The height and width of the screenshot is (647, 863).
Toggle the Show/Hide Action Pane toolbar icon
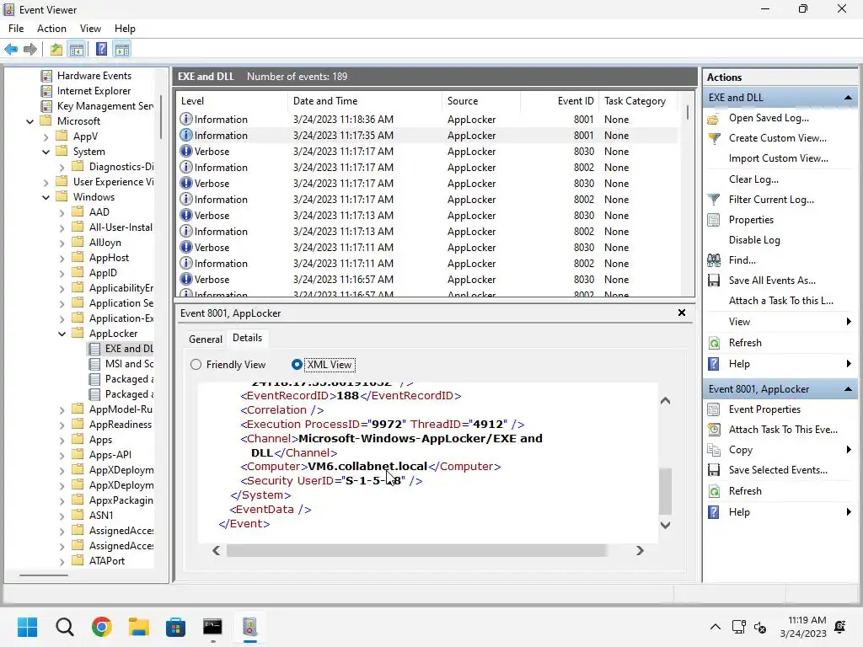[x=122, y=50]
